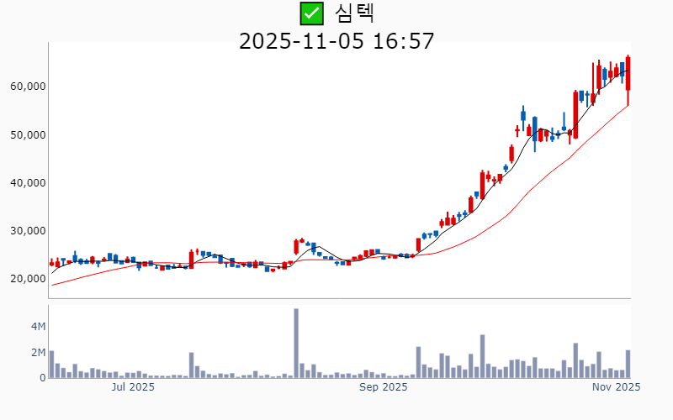
Task: Click the first volume bar at far left
Action: click(51, 365)
